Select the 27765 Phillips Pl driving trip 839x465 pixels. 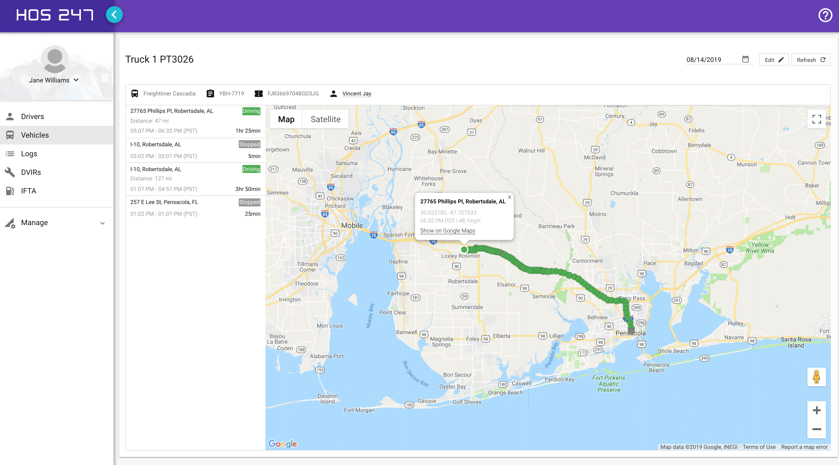tap(195, 121)
